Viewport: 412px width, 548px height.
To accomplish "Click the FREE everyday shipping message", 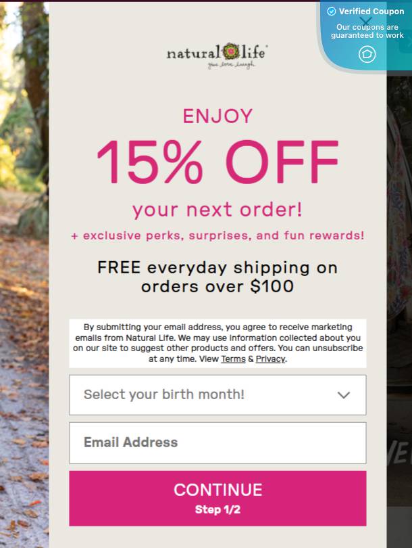I will (217, 277).
